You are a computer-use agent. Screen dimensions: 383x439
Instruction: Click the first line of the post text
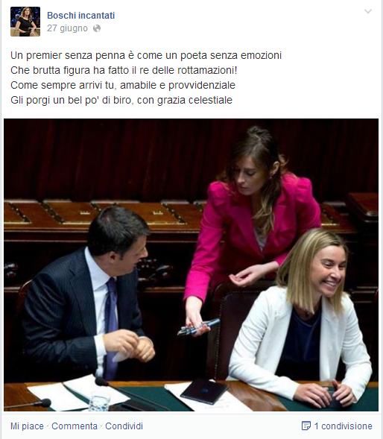[x=146, y=55]
